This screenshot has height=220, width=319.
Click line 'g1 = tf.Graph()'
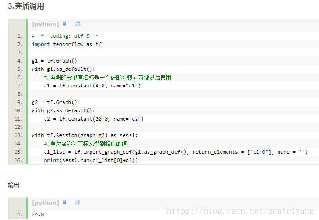(54, 61)
